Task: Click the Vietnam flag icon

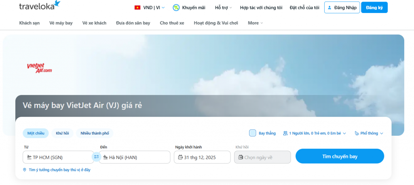Action: [137, 8]
